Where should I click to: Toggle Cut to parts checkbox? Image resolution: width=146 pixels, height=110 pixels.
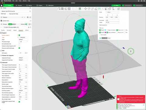100,35
